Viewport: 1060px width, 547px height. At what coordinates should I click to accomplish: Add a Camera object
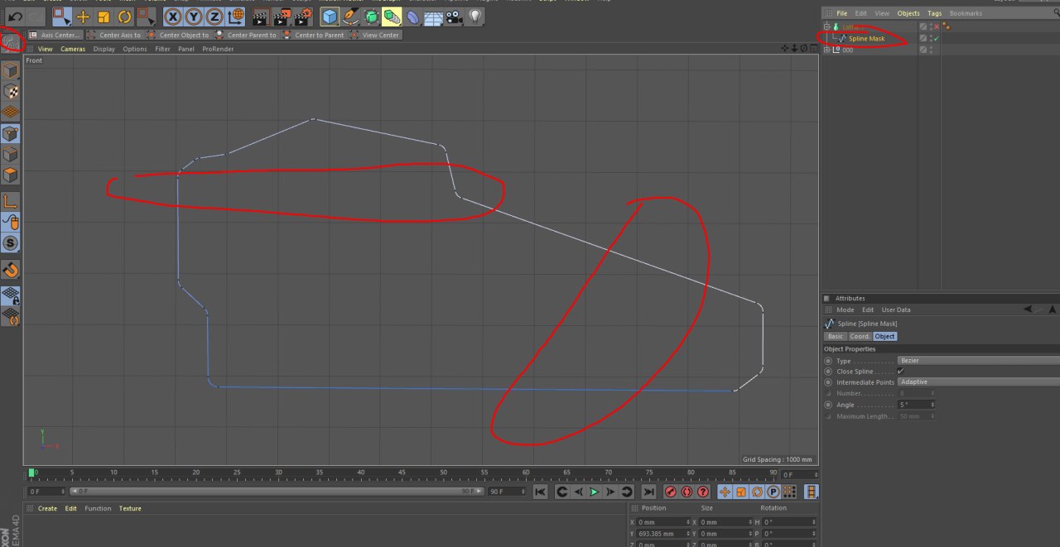tap(454, 16)
